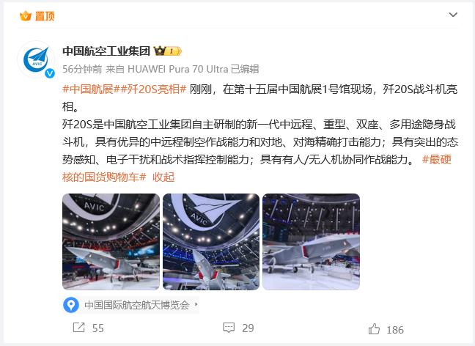Expand the location tag arrow
475x346 pixels.
(196, 303)
